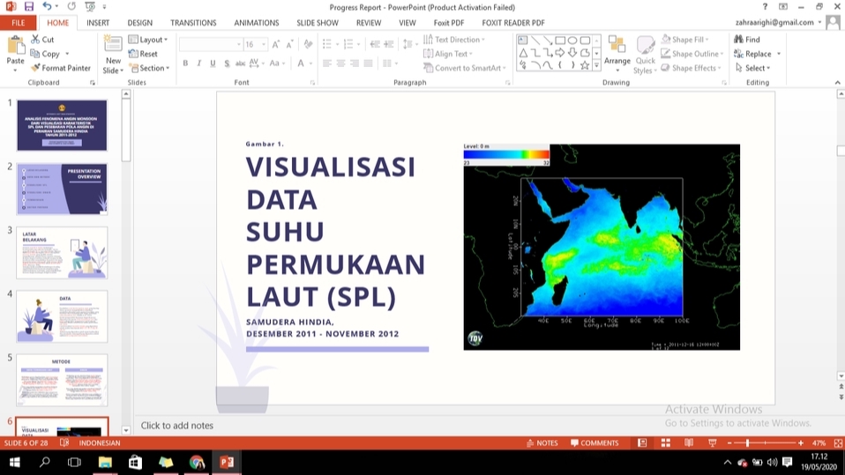Open Select dropdown in Editing
This screenshot has height=475, width=845.
coord(753,68)
